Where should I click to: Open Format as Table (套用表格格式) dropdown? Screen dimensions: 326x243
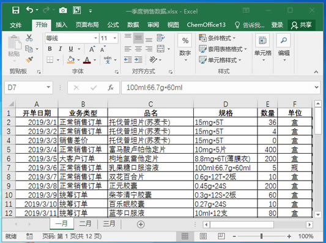223,49
